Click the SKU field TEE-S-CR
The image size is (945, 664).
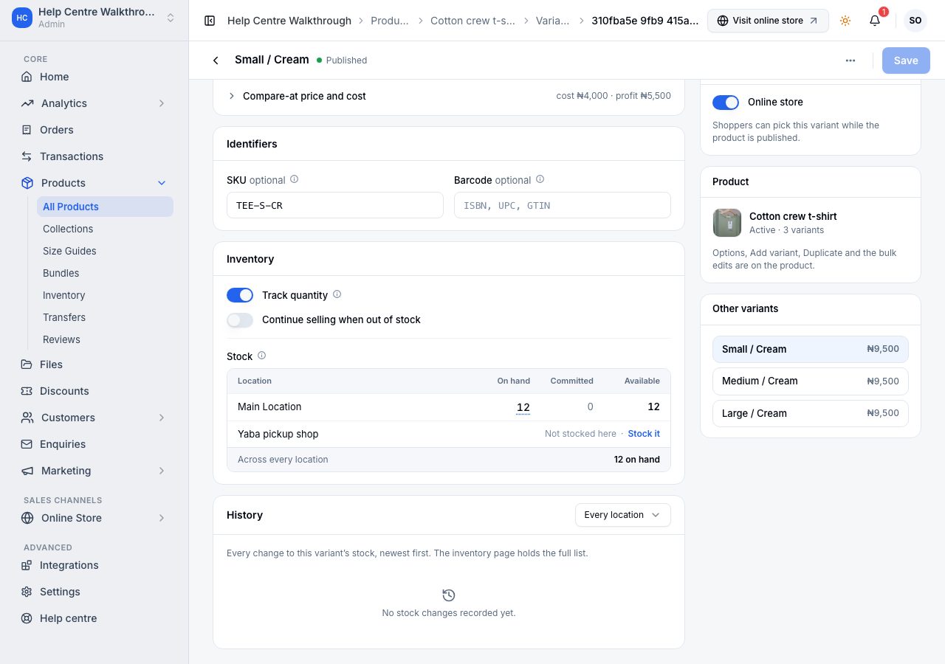tap(335, 205)
